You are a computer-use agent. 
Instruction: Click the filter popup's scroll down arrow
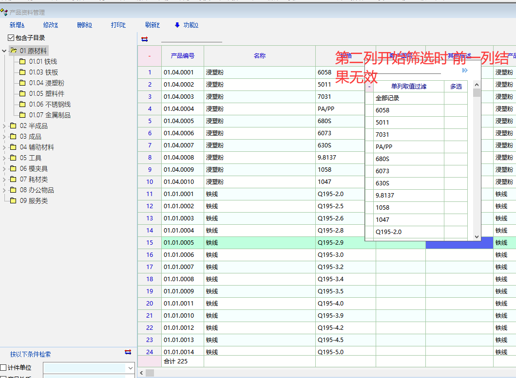coord(477,236)
